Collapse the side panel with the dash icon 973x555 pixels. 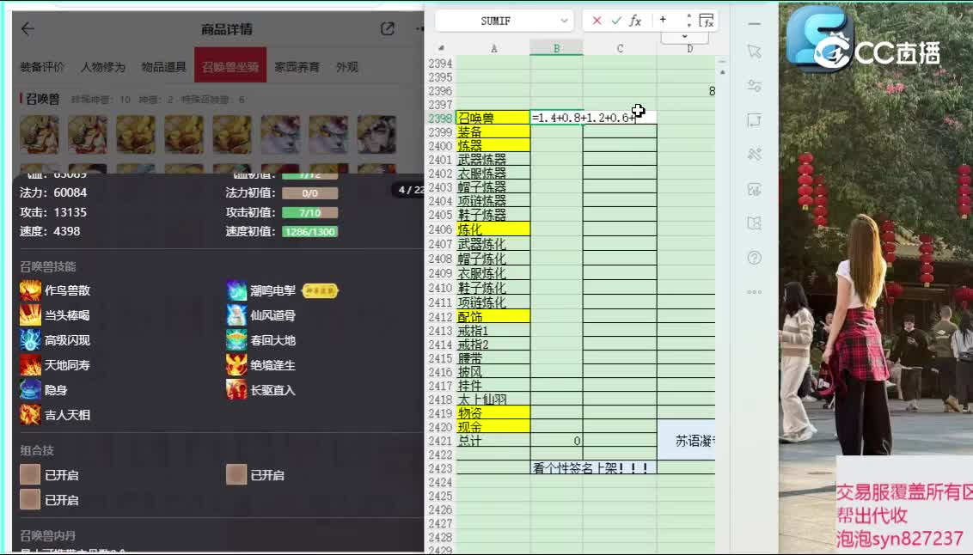click(x=754, y=24)
